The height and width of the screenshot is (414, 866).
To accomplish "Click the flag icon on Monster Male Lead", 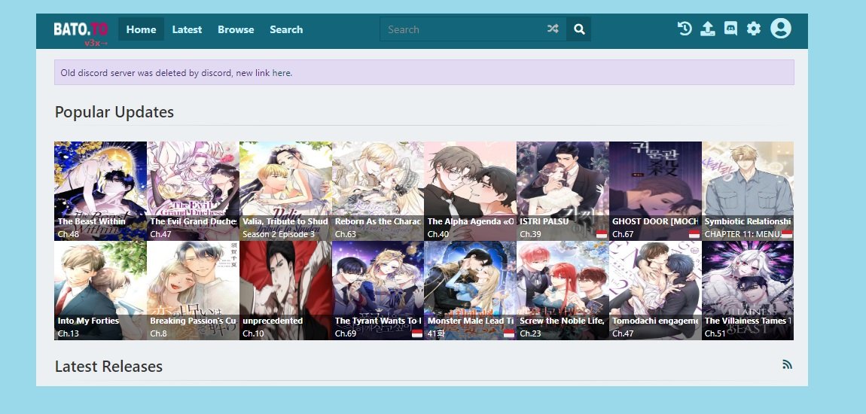I will [x=509, y=333].
